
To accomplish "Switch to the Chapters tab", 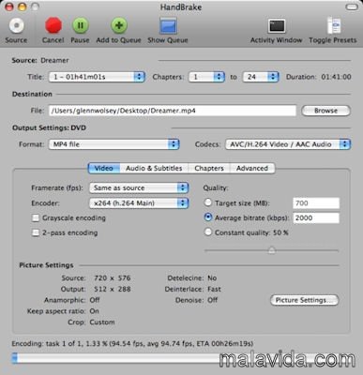I will [209, 168].
